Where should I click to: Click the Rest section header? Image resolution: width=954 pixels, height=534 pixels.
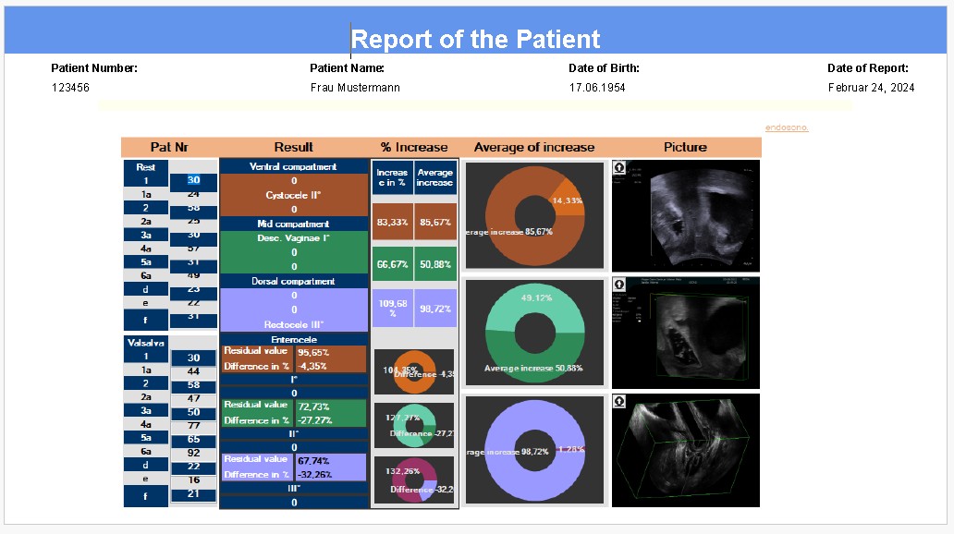click(145, 166)
